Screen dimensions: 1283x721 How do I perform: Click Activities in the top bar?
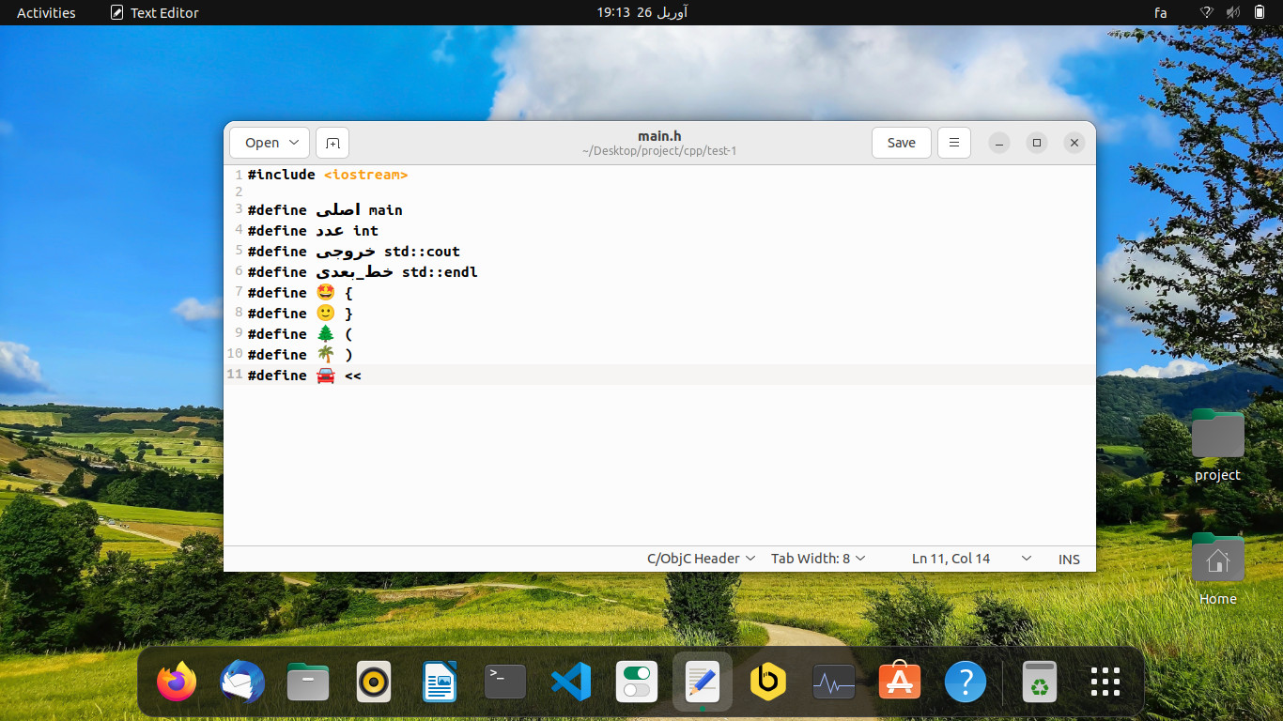46,12
